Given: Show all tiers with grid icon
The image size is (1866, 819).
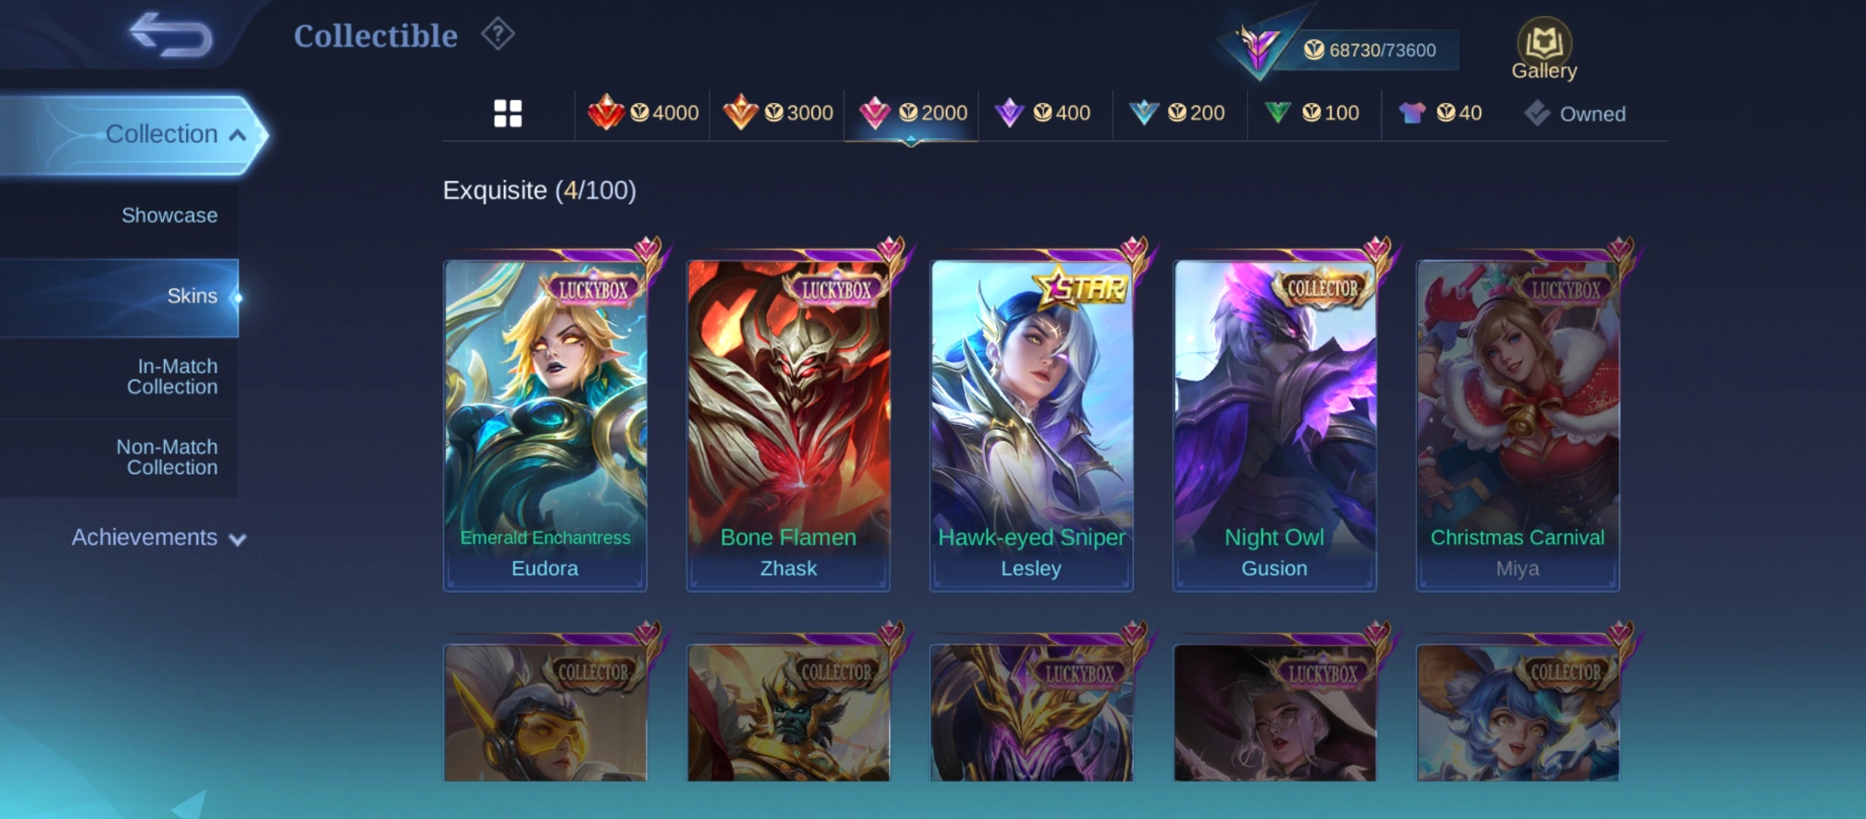Looking at the screenshot, I should click(507, 114).
